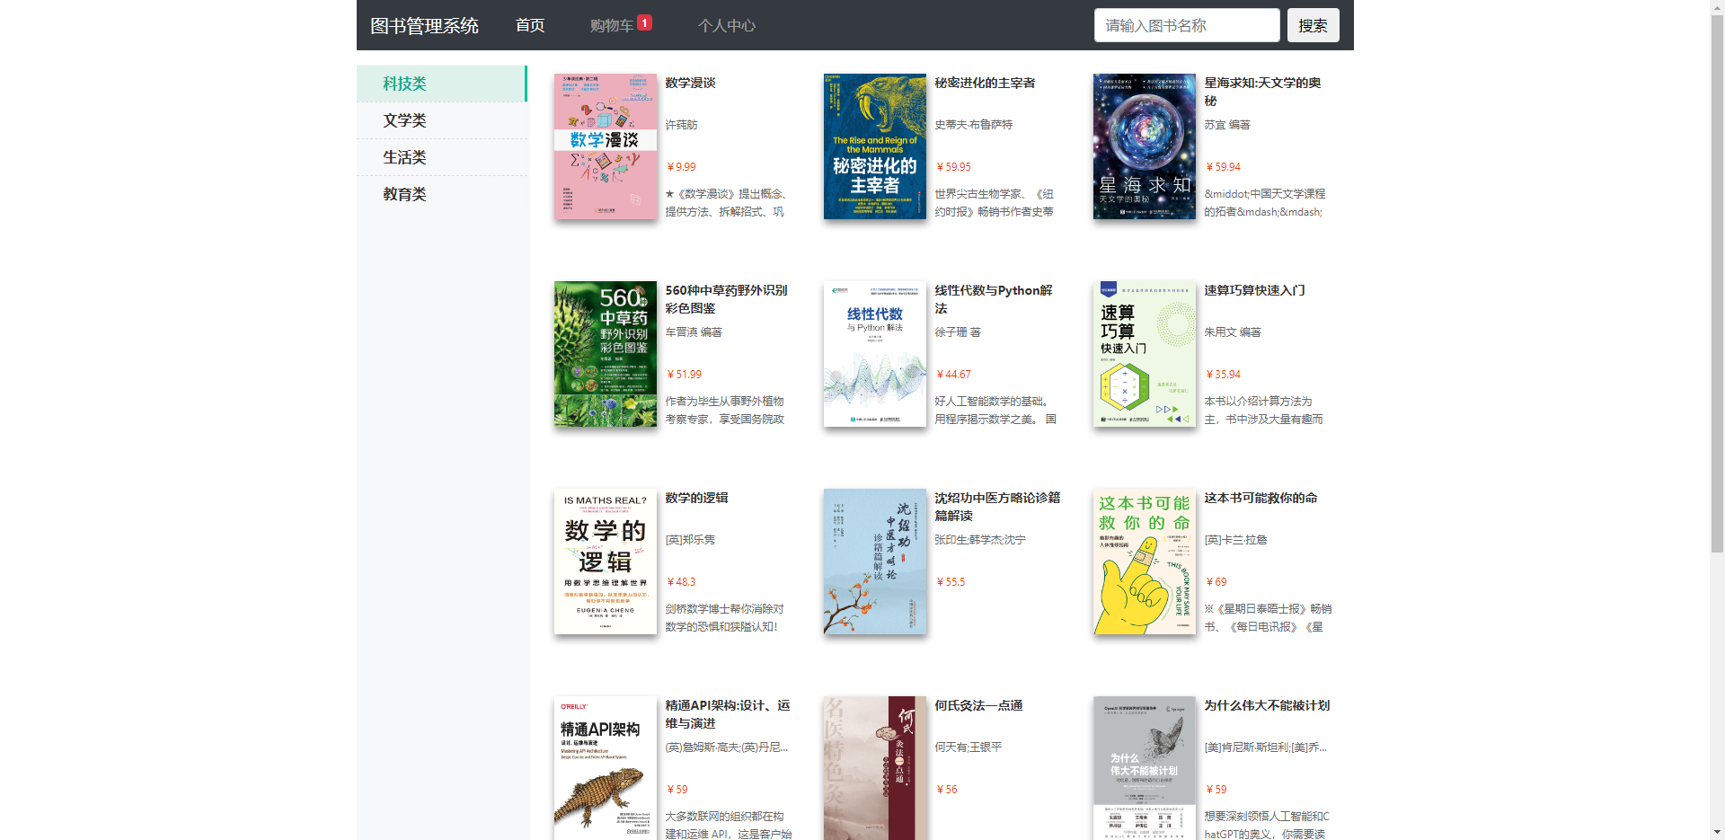Open the 精通API架构 book cover
This screenshot has width=1725, height=840.
click(x=606, y=768)
